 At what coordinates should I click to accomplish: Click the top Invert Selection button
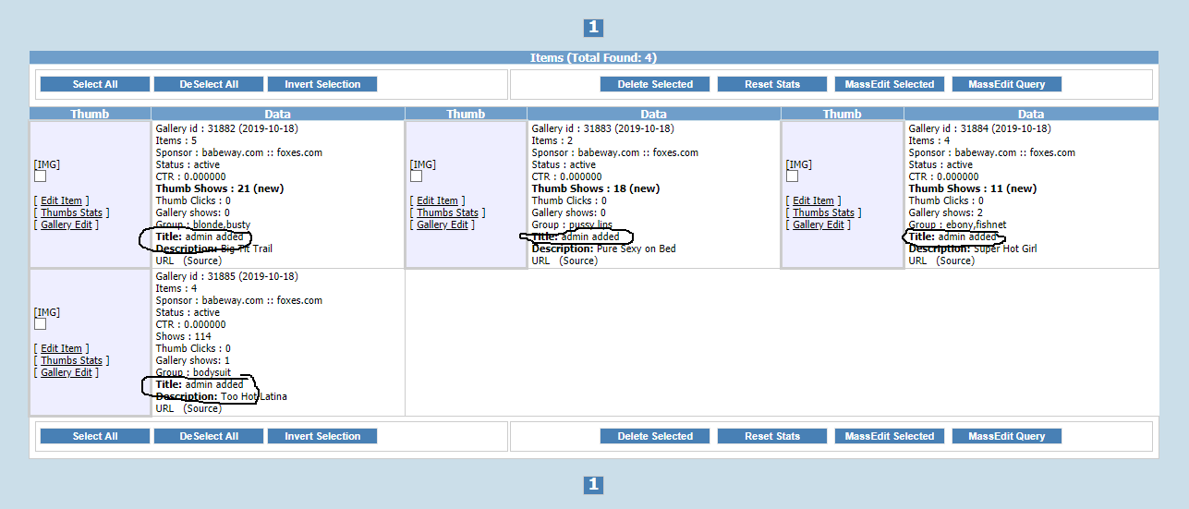click(x=322, y=84)
